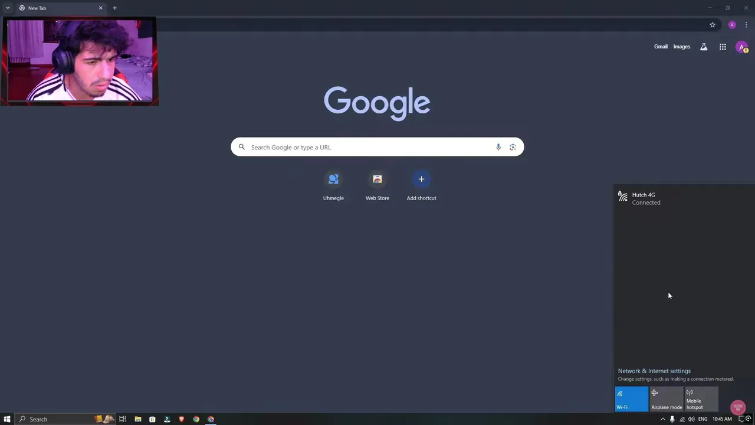Open the Uhmegle shortcut
Viewport: 755px width, 425px height.
(333, 186)
